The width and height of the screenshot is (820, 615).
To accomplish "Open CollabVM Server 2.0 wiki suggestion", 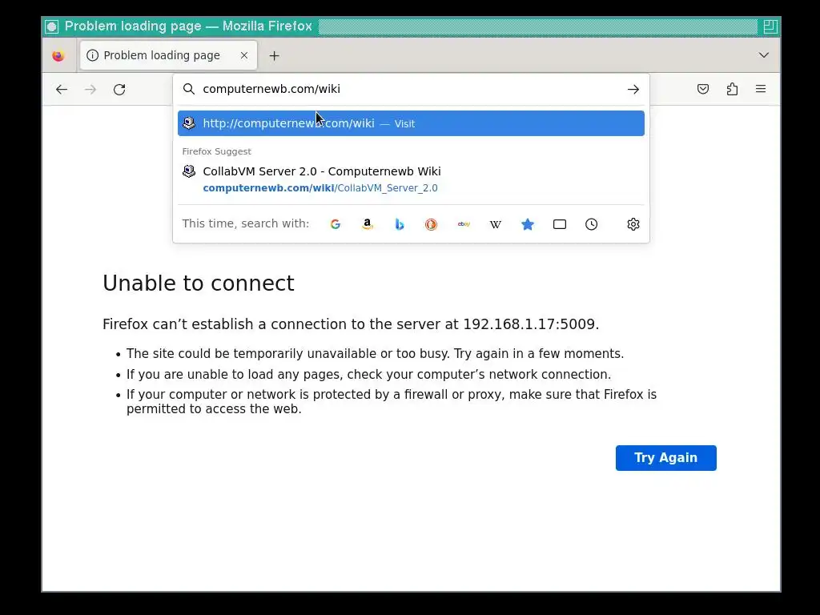I will point(411,179).
